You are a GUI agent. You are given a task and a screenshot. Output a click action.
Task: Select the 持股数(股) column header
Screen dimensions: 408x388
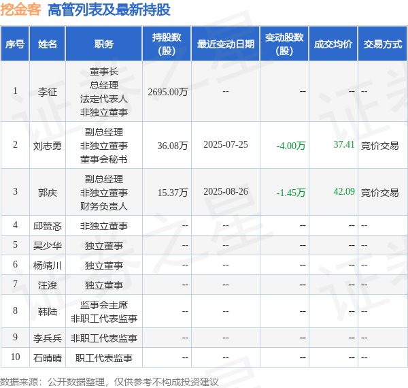coord(167,44)
